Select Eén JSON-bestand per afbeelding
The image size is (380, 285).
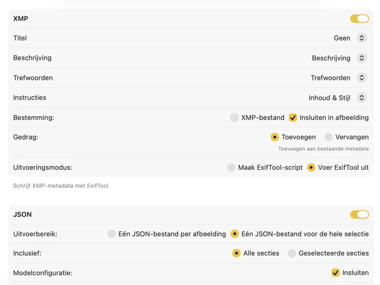[x=111, y=234]
